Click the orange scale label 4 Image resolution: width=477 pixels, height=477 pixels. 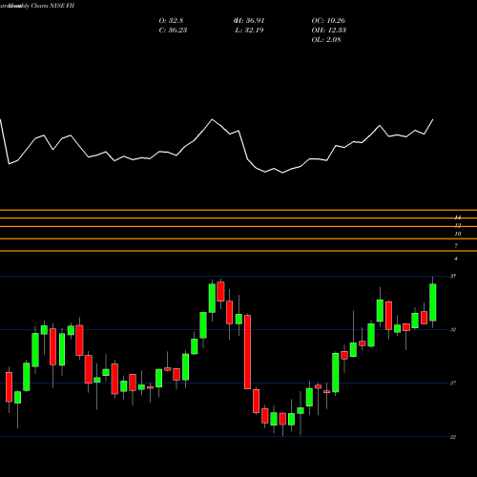pos(456,259)
